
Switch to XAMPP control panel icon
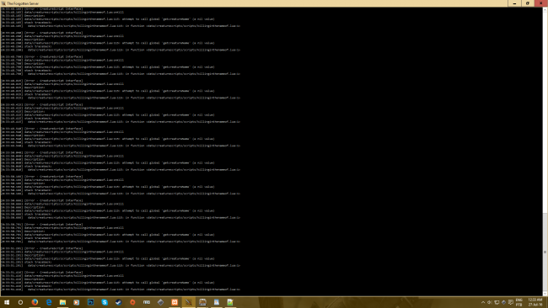click(x=175, y=302)
